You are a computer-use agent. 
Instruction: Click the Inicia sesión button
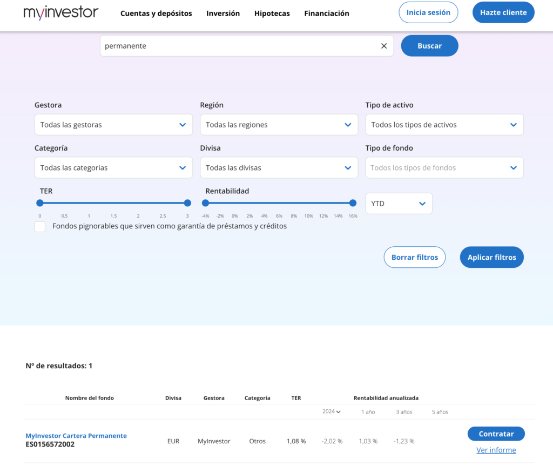[x=428, y=12]
